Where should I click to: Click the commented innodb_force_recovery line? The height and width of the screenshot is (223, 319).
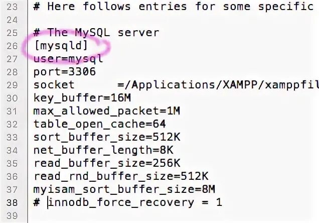[128, 202]
